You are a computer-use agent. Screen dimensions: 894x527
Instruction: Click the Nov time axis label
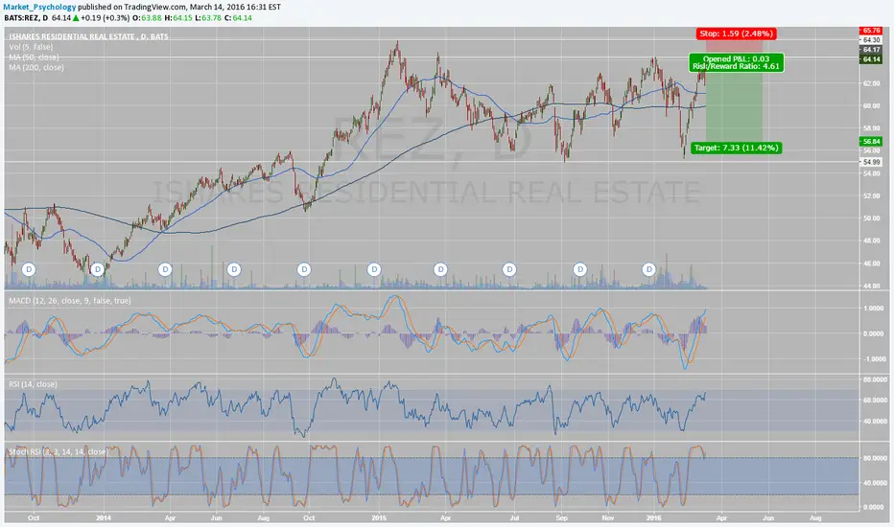pyautogui.click(x=608, y=517)
